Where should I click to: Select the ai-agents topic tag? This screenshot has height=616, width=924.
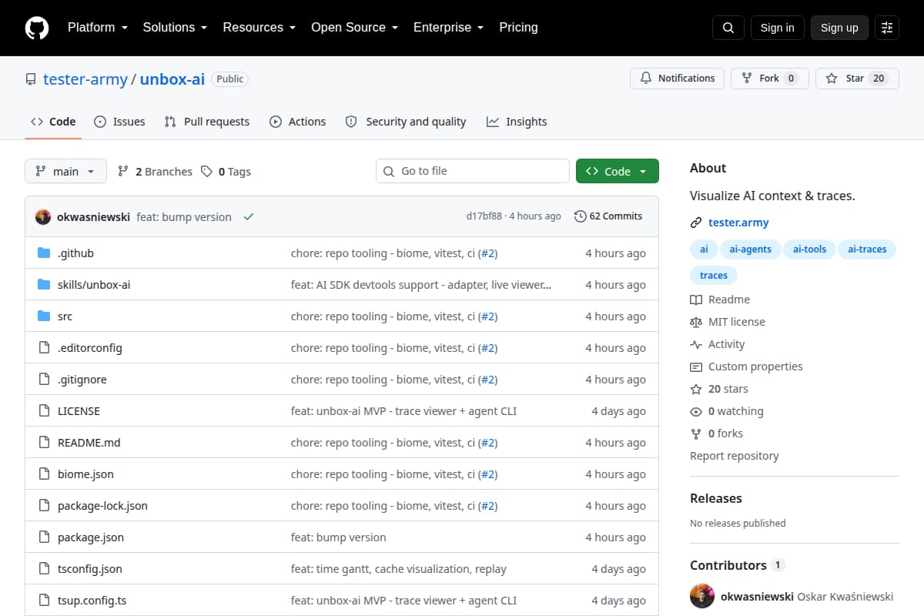(x=751, y=249)
